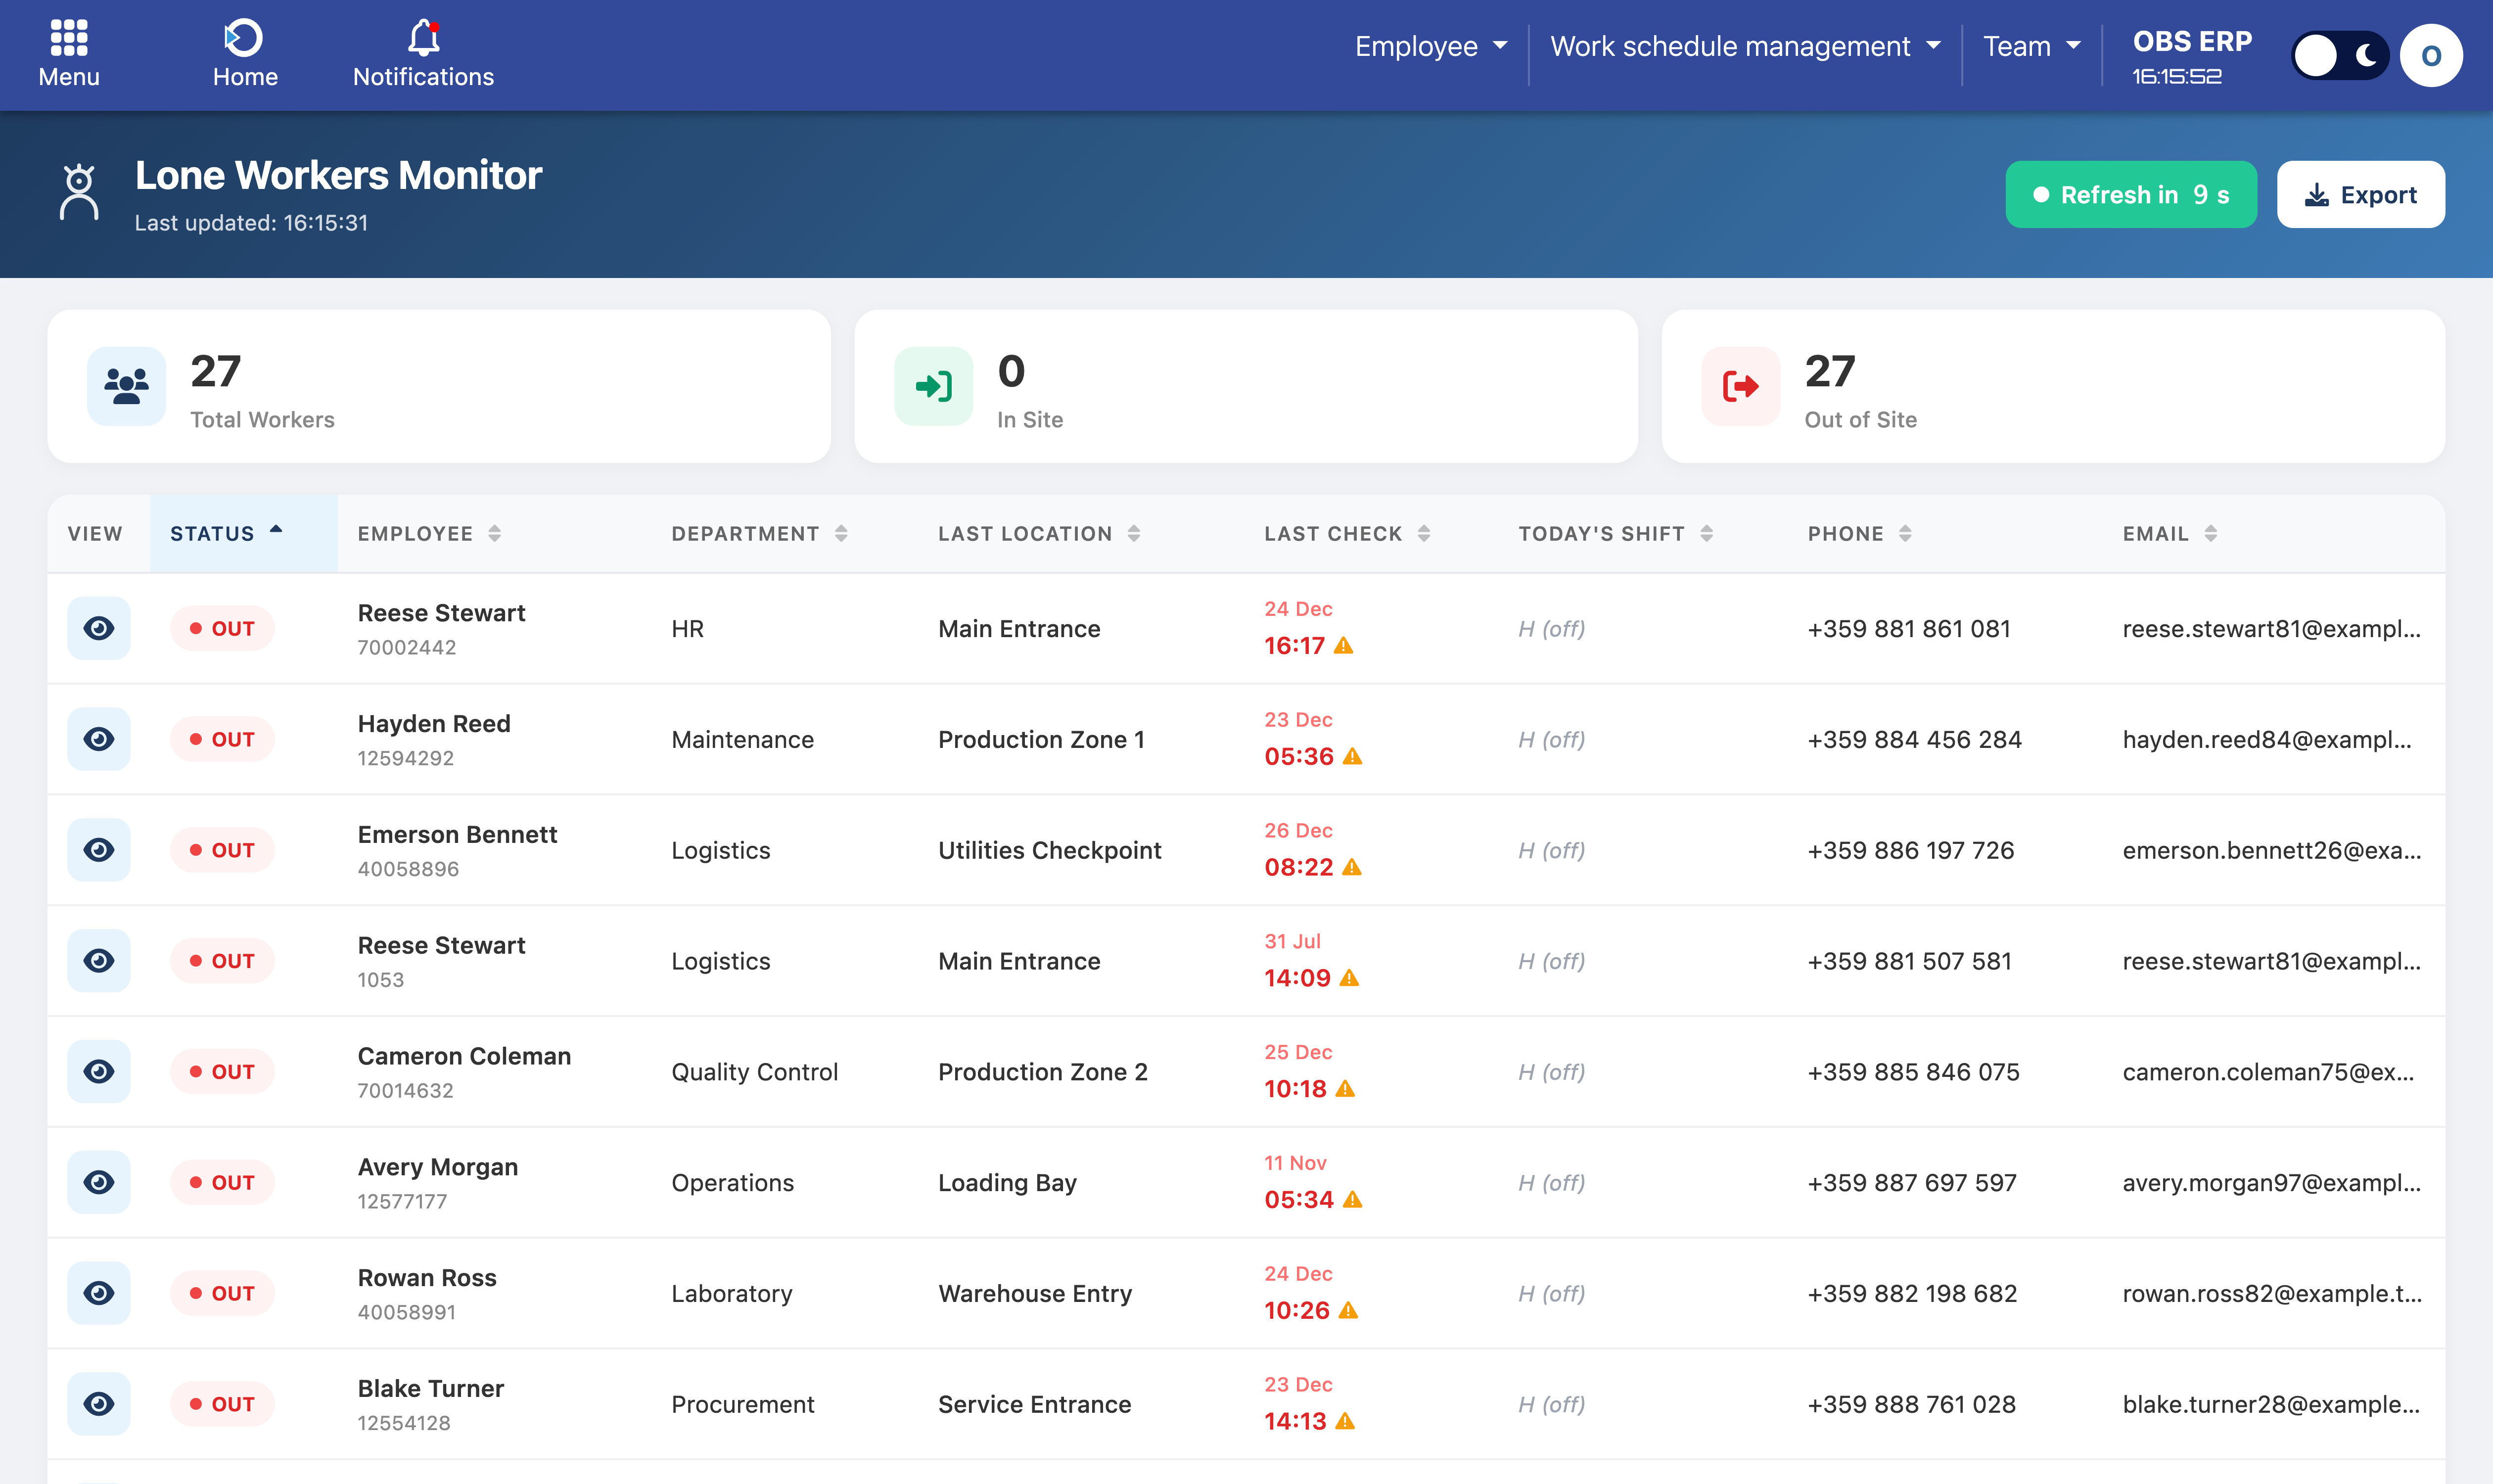The width and height of the screenshot is (2493, 1484).
Task: Open Notifications bell icon
Action: (x=423, y=38)
